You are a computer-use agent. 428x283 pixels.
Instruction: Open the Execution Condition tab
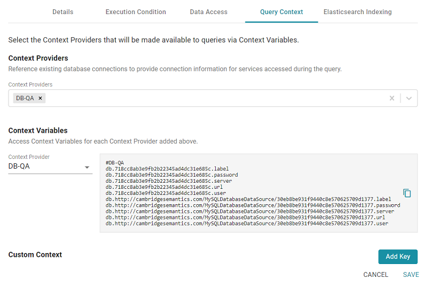click(x=135, y=12)
